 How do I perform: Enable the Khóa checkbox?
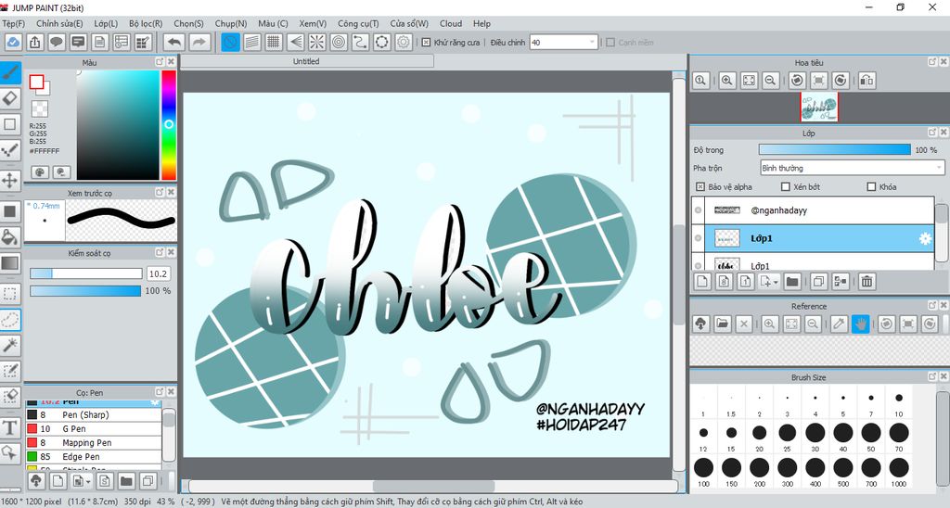(x=872, y=186)
